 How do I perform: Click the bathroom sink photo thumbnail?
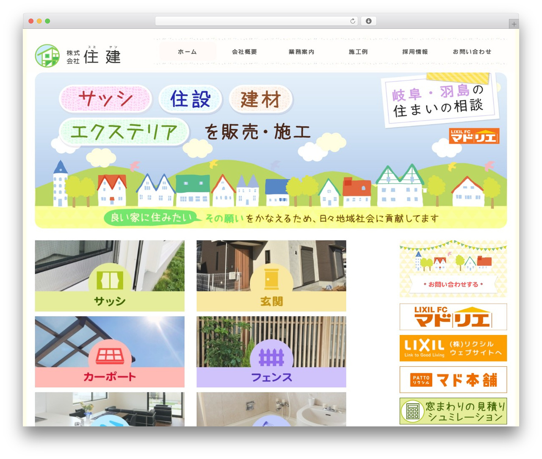(x=271, y=409)
